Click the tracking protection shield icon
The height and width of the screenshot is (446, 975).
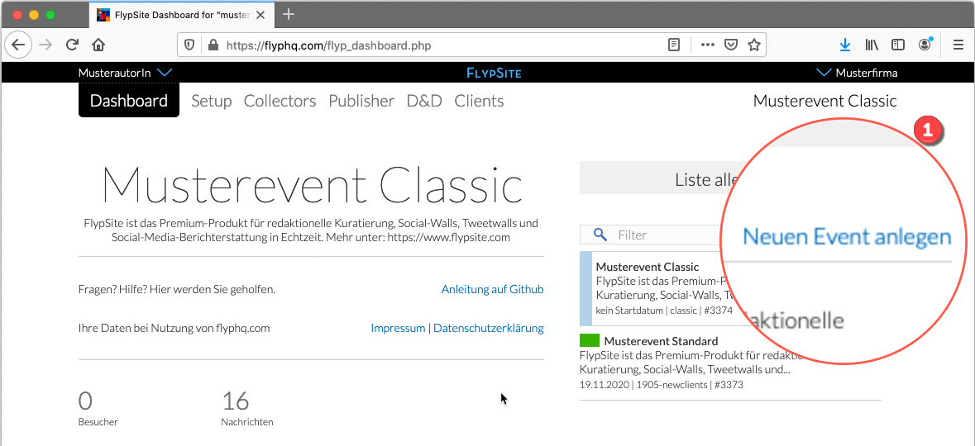190,45
